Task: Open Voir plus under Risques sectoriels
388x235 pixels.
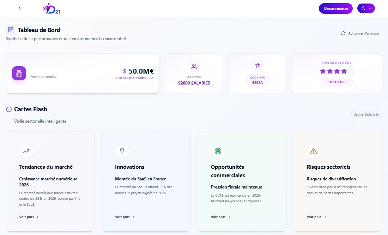Action: (x=316, y=217)
